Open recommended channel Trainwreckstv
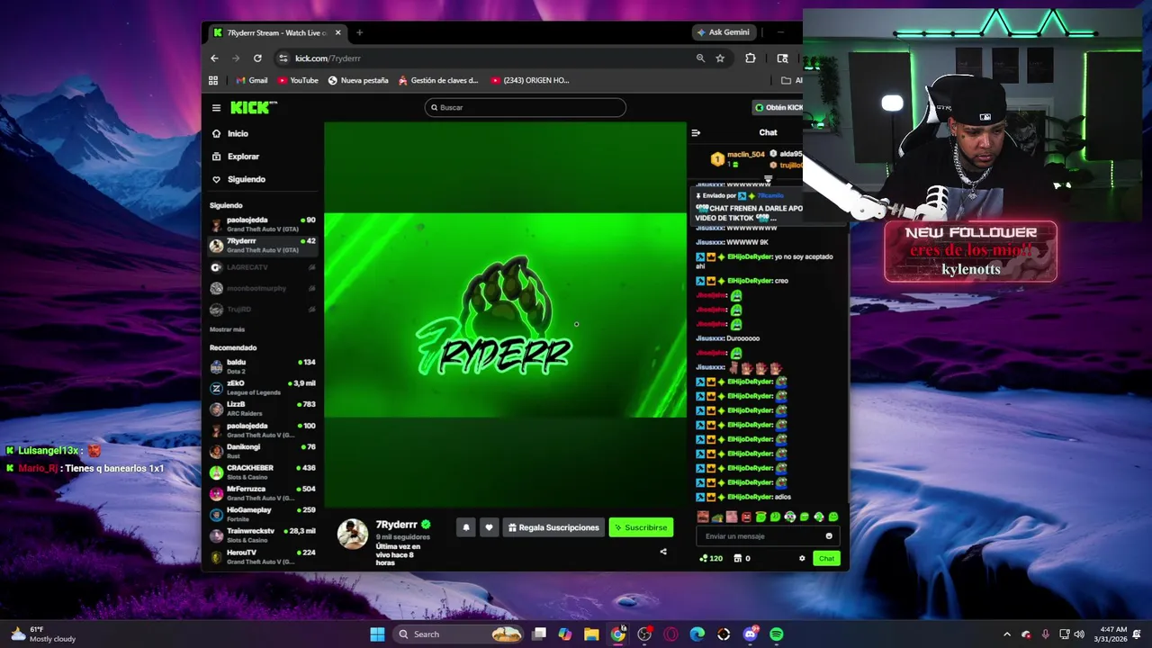This screenshot has height=648, width=1152. click(x=263, y=535)
